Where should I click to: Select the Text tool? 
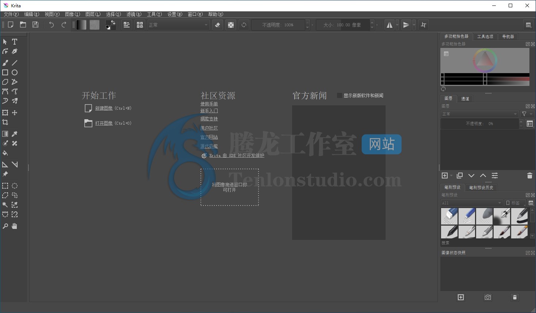[15, 42]
